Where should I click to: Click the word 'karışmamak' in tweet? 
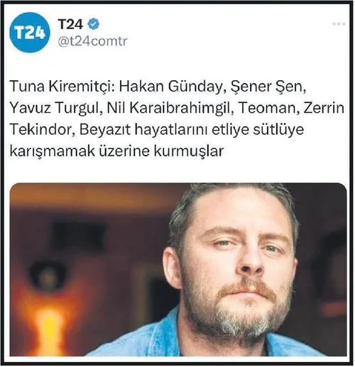click(x=52, y=152)
